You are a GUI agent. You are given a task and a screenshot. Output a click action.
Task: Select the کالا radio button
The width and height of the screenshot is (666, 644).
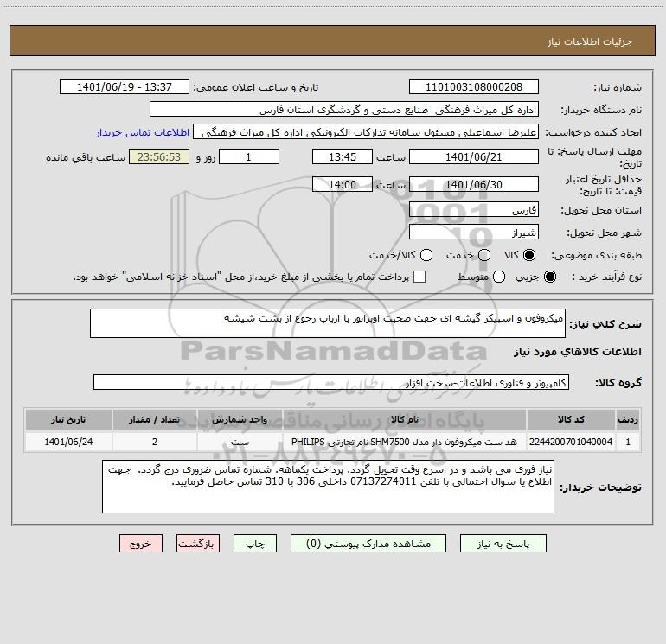point(529,255)
